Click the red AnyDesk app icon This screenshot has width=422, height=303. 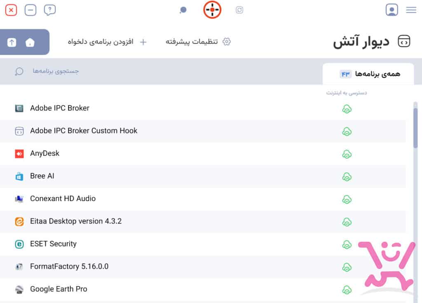19,153
